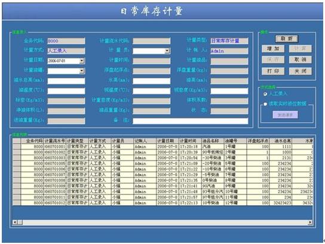Click the 关闭 close button in operations panel
The width and height of the screenshot is (325, 244).
(301, 71)
